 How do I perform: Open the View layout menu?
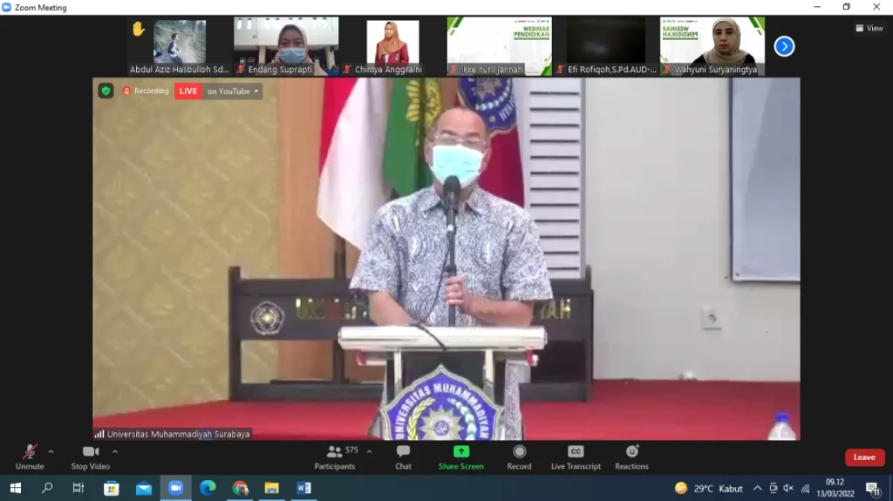[x=869, y=28]
